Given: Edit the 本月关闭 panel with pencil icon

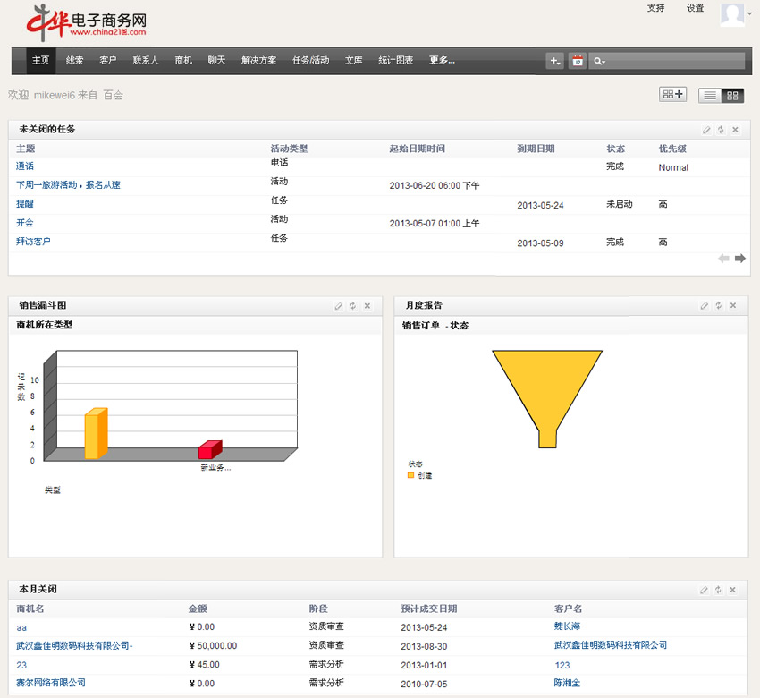Looking at the screenshot, I should 705,591.
